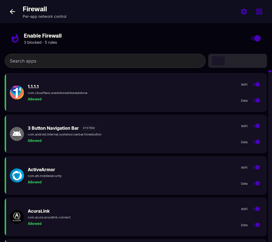Open the grid view icon
272x242 pixels.
(259, 11)
